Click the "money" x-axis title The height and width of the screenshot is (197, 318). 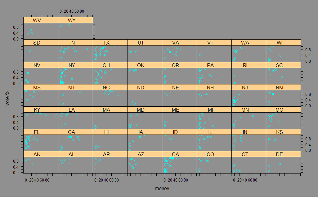162,188
